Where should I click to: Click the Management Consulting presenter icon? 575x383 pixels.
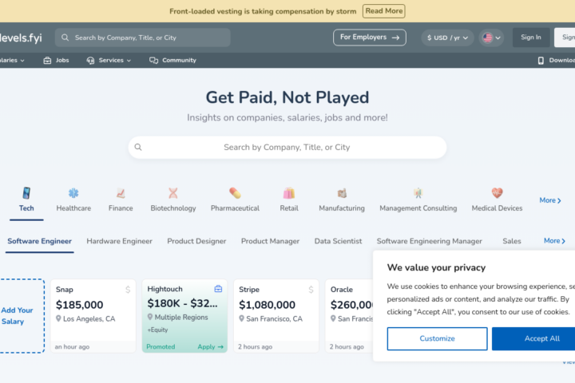pos(418,193)
